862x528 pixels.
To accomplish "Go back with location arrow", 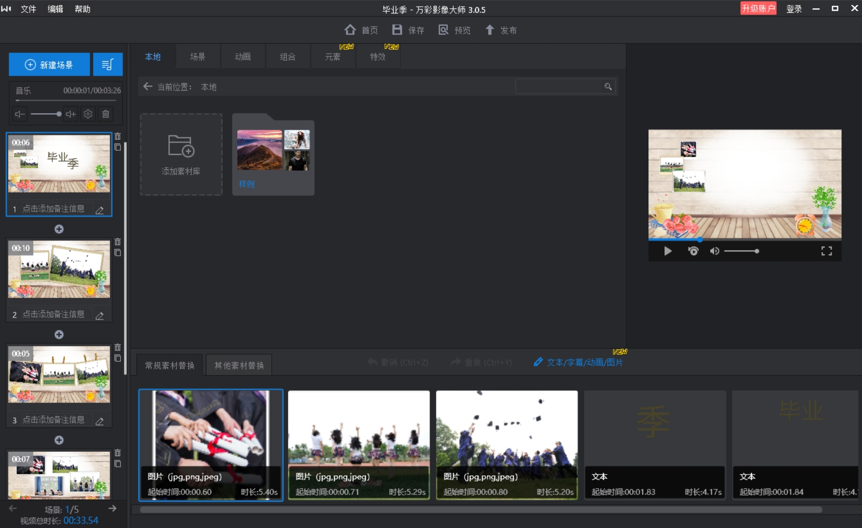I will click(148, 86).
